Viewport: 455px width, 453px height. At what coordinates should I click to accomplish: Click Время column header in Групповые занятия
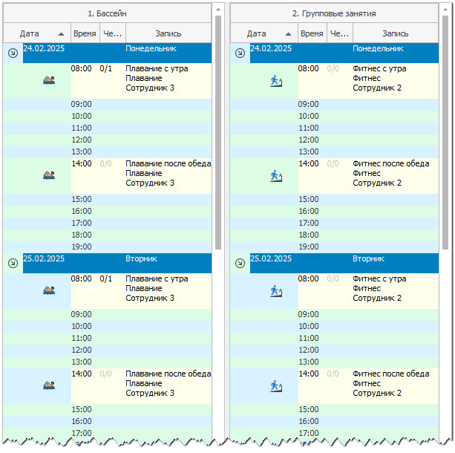312,33
